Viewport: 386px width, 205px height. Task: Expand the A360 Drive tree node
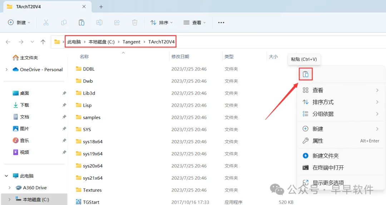[x=9, y=188]
